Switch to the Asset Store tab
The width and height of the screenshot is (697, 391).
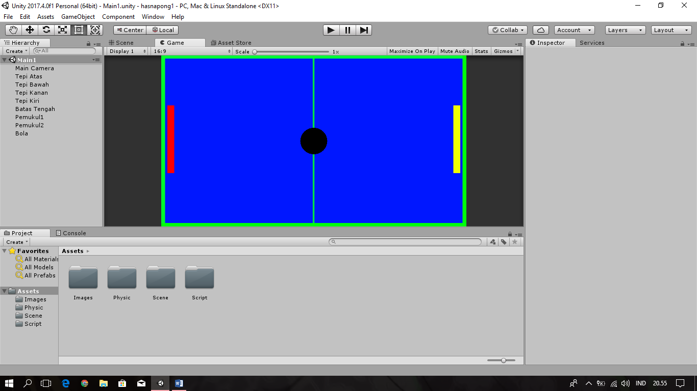(x=231, y=43)
